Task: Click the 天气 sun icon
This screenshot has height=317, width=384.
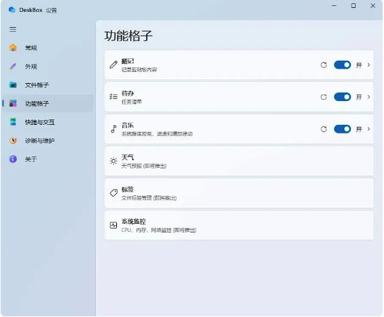Action: pyautogui.click(x=114, y=161)
